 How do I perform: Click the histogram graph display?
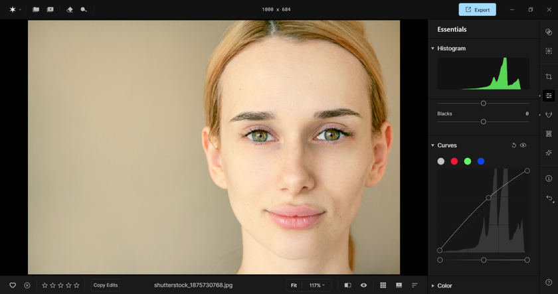pyautogui.click(x=484, y=74)
